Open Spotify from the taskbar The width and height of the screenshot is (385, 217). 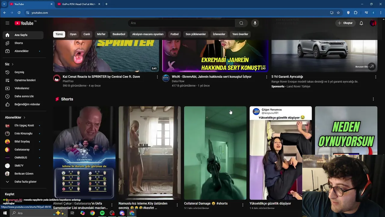click(102, 213)
